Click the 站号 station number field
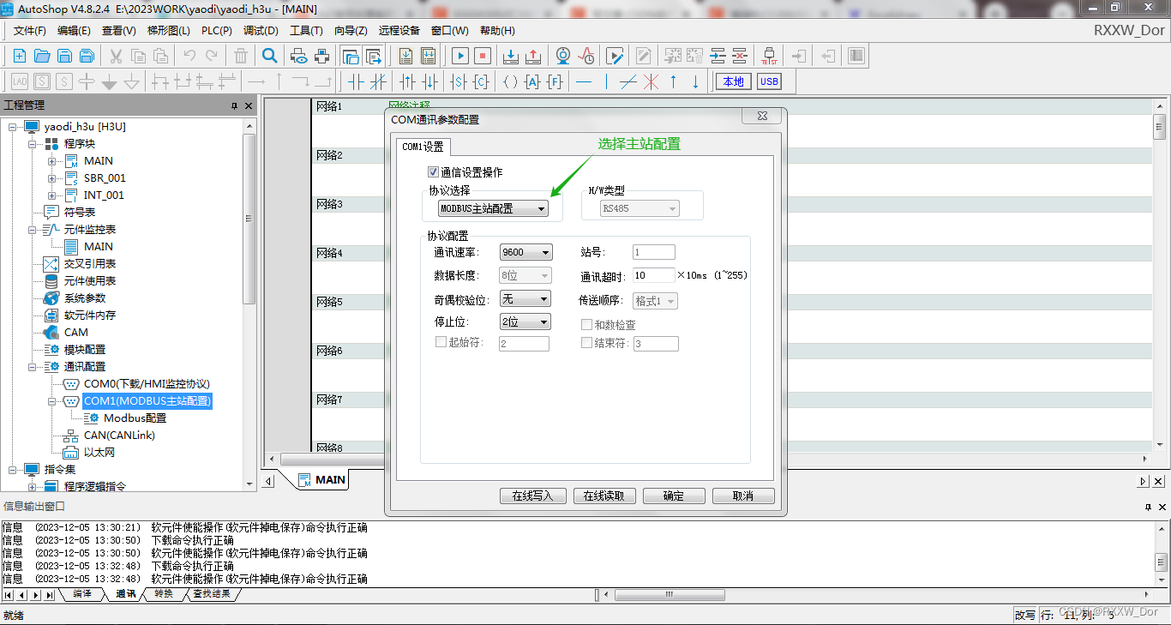This screenshot has width=1171, height=625. click(653, 251)
